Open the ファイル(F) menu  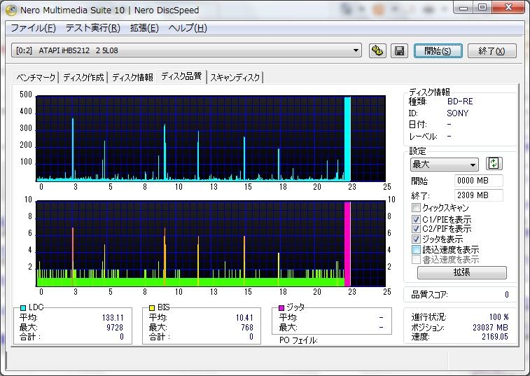(33, 28)
